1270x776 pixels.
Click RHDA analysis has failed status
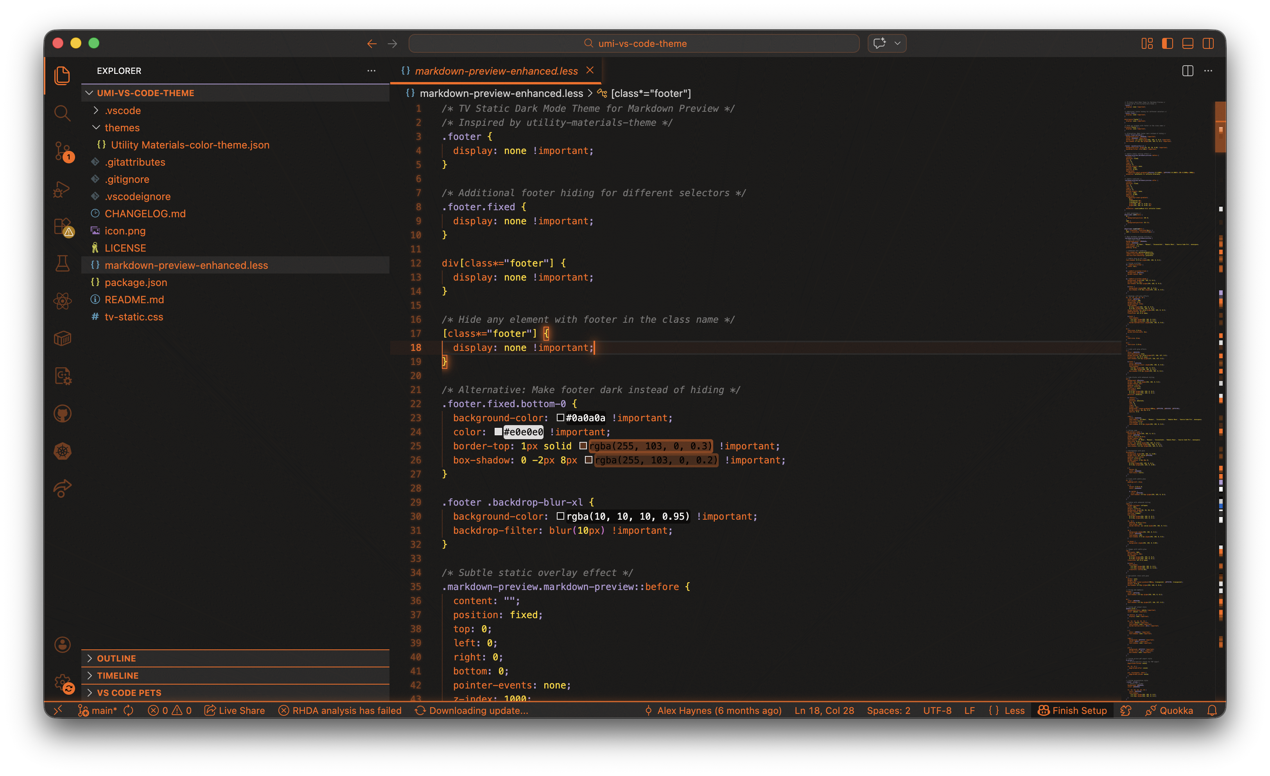tap(340, 710)
